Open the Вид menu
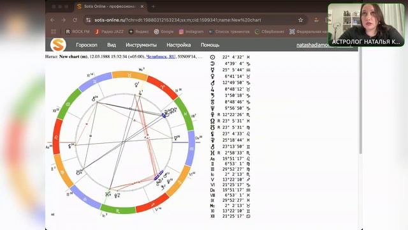This screenshot has width=408, height=230. (x=112, y=45)
